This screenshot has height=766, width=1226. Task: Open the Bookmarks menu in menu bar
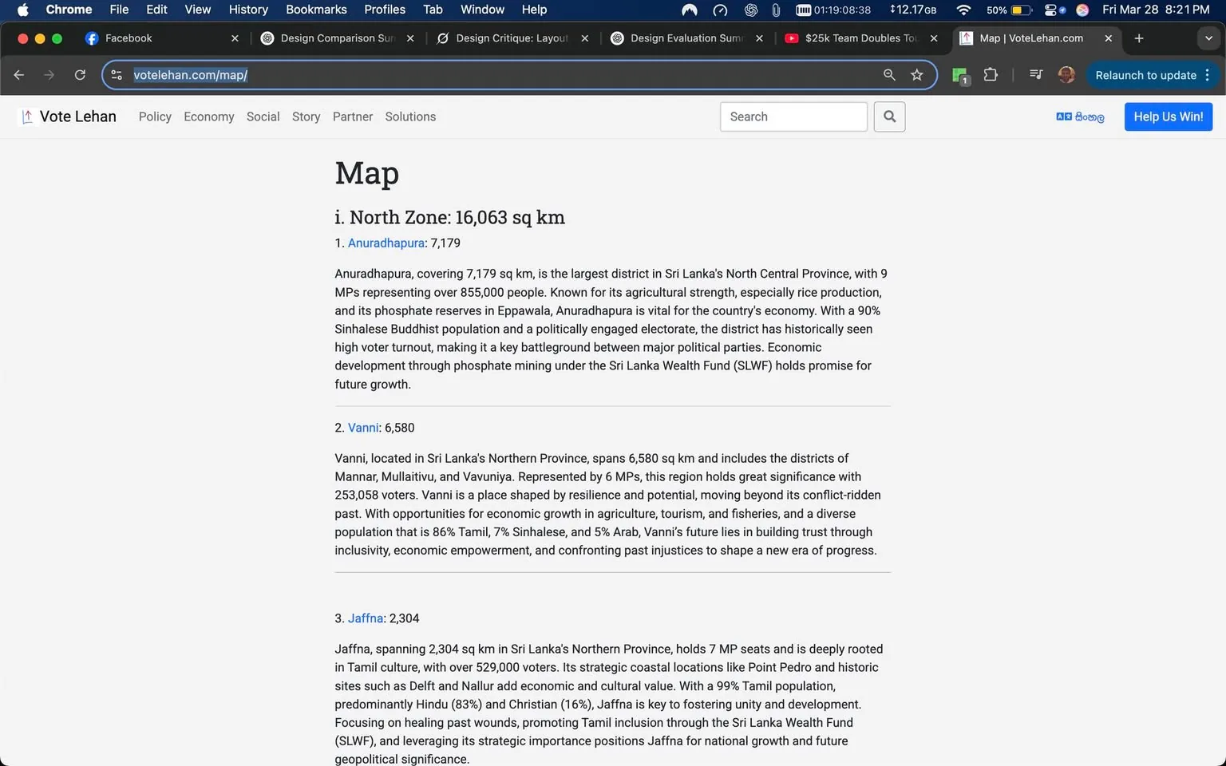pyautogui.click(x=316, y=10)
